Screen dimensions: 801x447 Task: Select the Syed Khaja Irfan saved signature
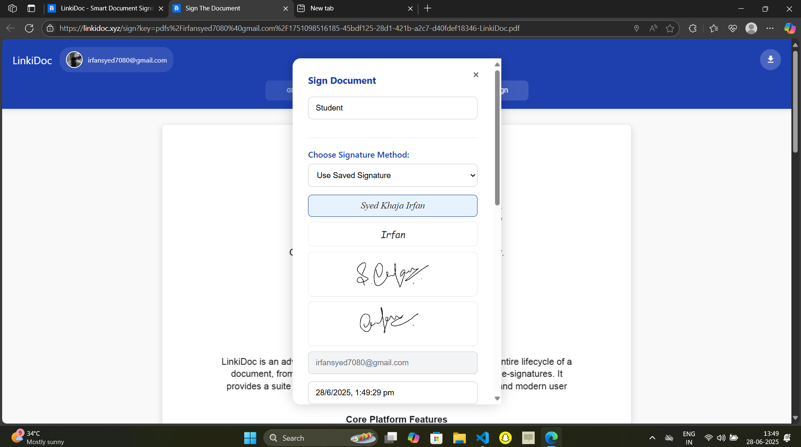(x=392, y=206)
